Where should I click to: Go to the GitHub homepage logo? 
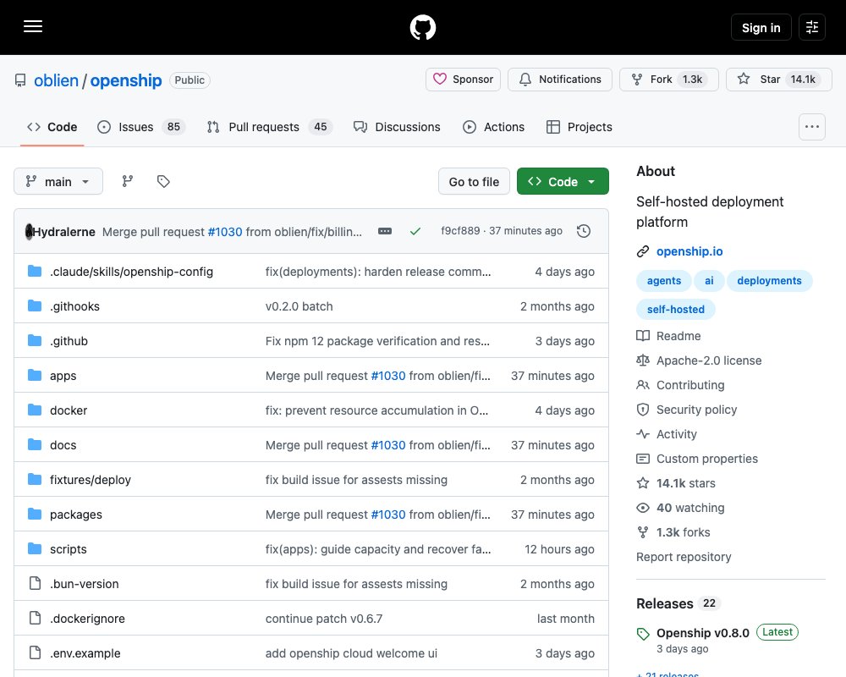click(x=422, y=27)
